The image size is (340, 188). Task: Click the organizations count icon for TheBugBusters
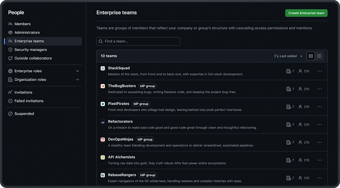pos(289,89)
